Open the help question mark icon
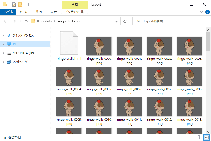This screenshot has height=141, width=211. (207, 12)
